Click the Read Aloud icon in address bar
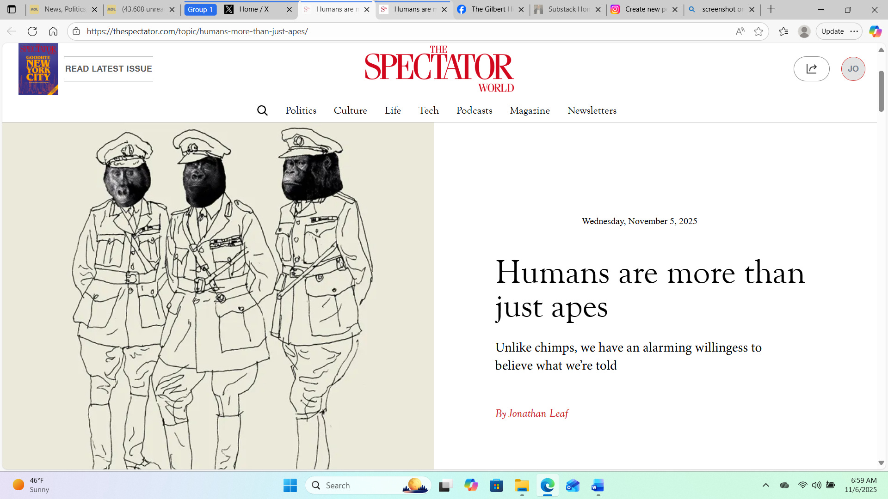 (740, 31)
